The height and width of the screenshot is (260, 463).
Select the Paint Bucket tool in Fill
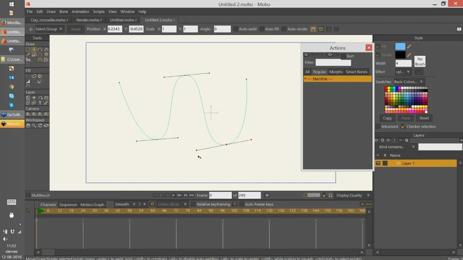40,76
